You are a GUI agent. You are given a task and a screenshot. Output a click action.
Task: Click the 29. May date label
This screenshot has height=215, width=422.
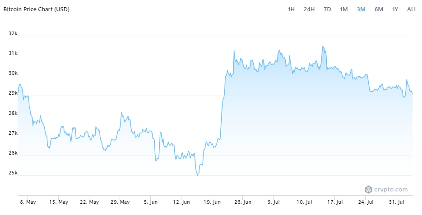(x=120, y=202)
